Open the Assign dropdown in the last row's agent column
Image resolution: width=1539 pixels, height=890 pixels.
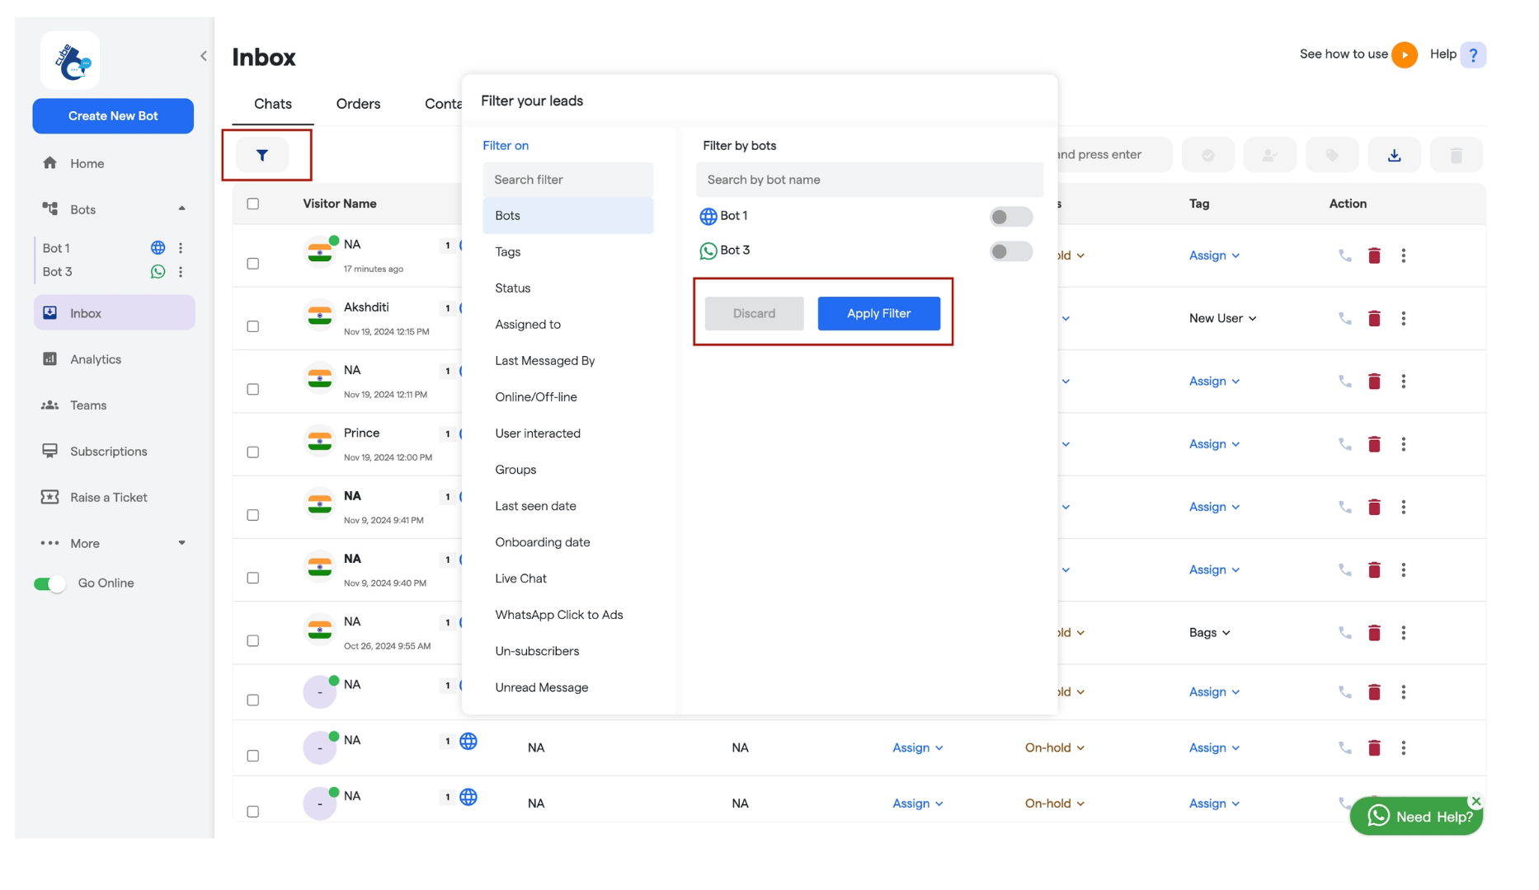click(x=917, y=803)
